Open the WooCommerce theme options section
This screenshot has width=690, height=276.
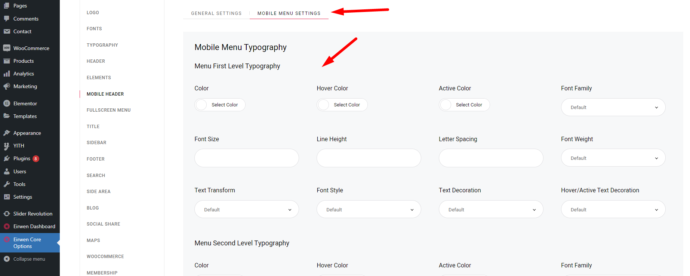click(105, 257)
